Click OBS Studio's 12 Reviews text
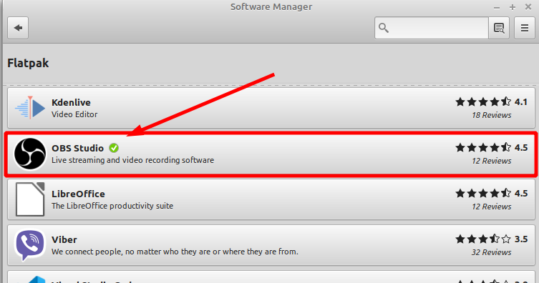Screen dimensions: 539x283 coord(491,161)
